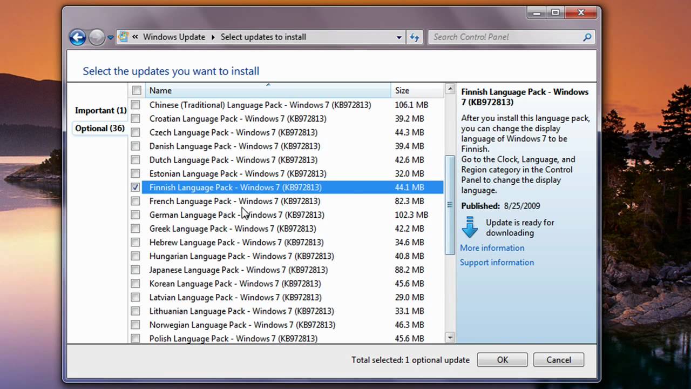Check the Hungarian Language Pack checkbox
This screenshot has width=691, height=389.
(x=136, y=256)
